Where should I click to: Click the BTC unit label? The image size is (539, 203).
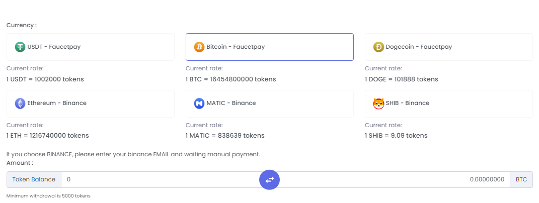[521, 180]
